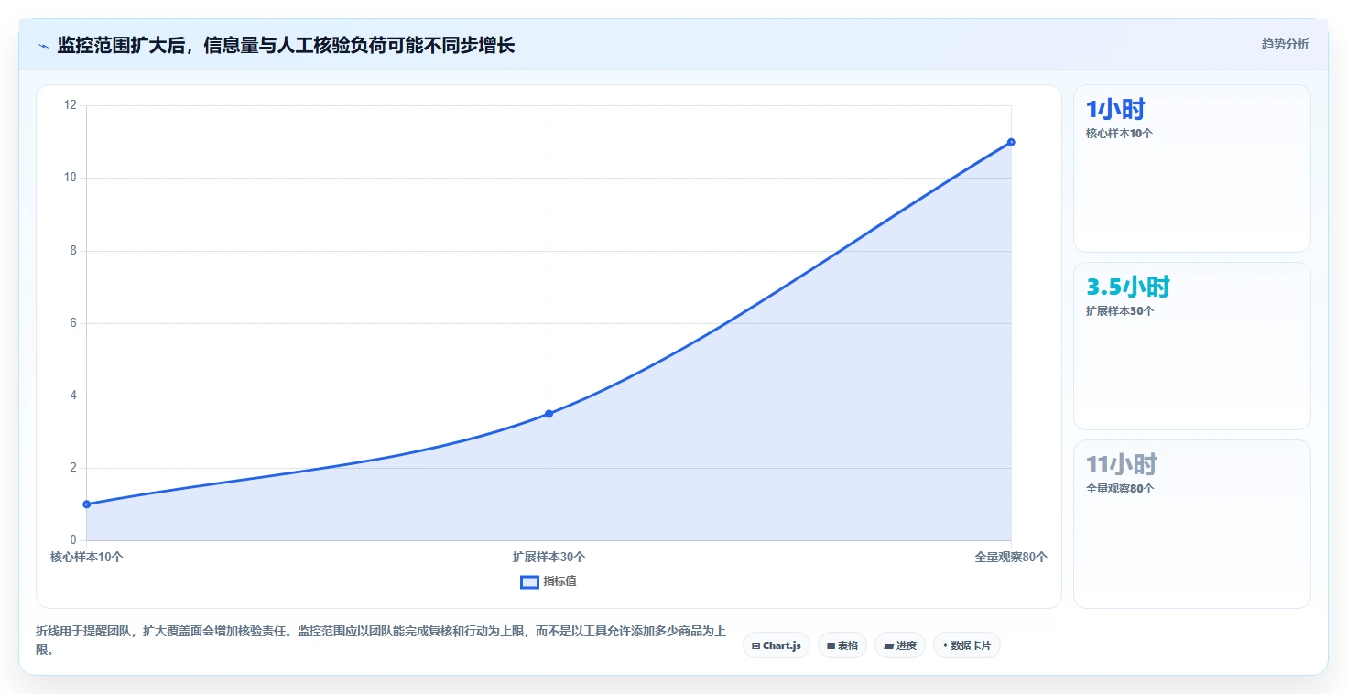Click the data point for 扩展样本30个
The width and height of the screenshot is (1347, 694).
(549, 414)
